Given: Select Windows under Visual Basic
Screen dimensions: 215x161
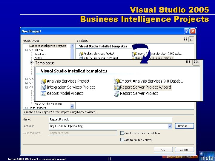Looking at the screenshot, I should tap(40, 54).
